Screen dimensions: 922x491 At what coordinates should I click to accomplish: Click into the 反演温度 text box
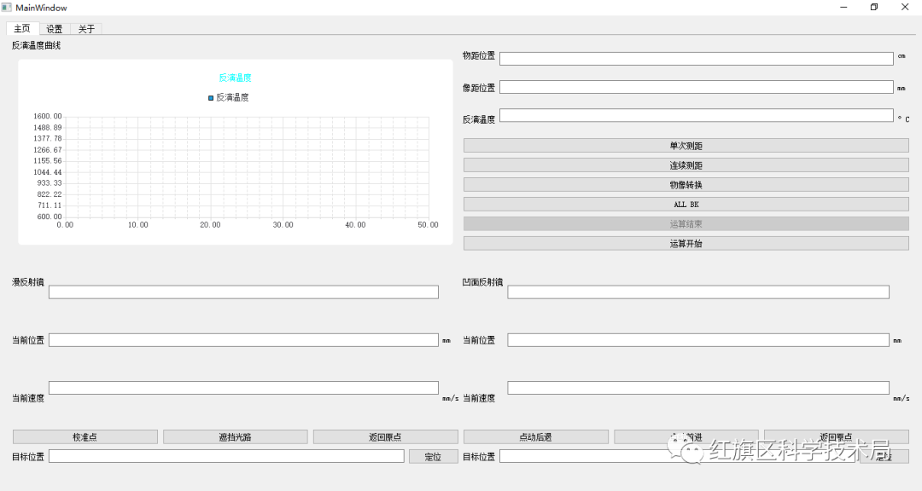pyautogui.click(x=697, y=115)
